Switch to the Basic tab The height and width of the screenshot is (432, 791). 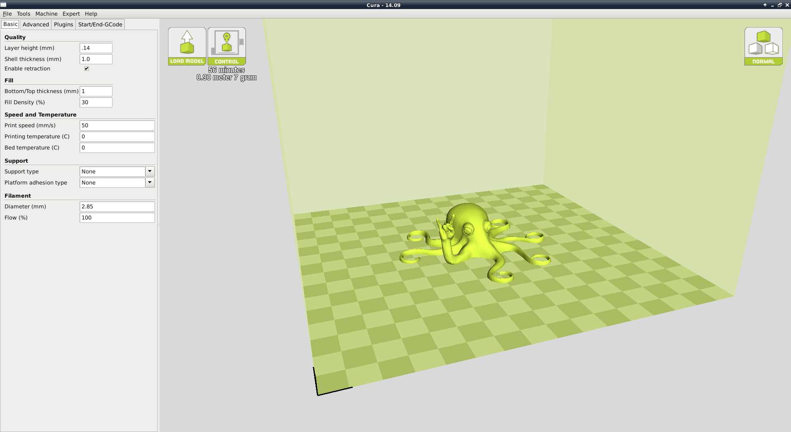10,24
